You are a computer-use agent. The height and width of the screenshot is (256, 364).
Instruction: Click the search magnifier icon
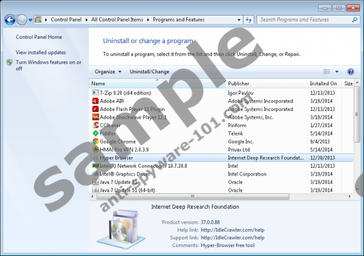click(354, 20)
